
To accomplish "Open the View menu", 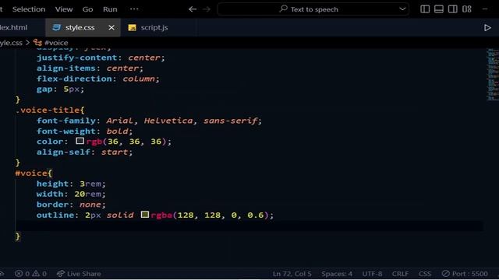I will pyautogui.click(x=64, y=9).
